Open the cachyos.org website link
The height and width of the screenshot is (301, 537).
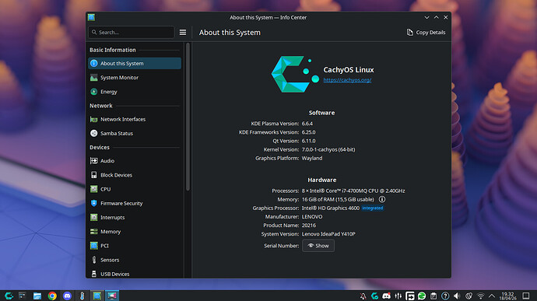(347, 80)
